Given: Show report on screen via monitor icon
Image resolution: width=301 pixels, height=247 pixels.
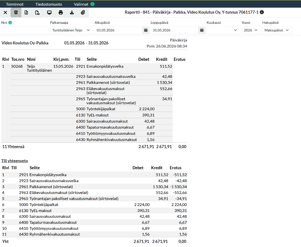Looking at the screenshot, I should click(49, 13).
